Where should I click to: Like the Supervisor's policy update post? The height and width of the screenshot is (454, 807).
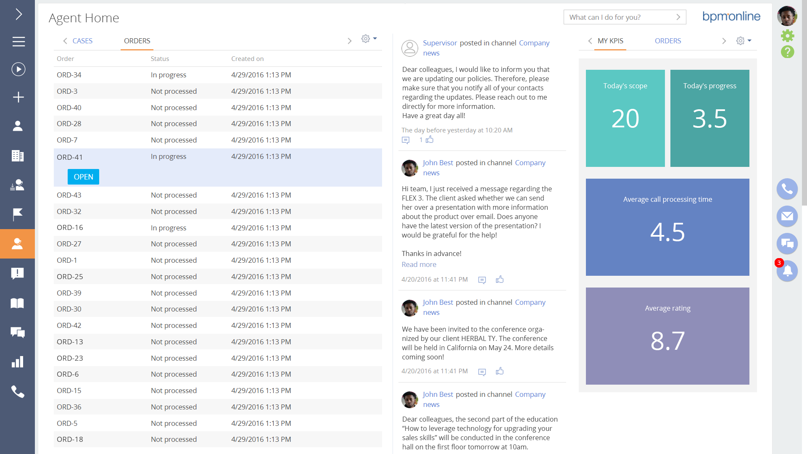[x=429, y=140]
